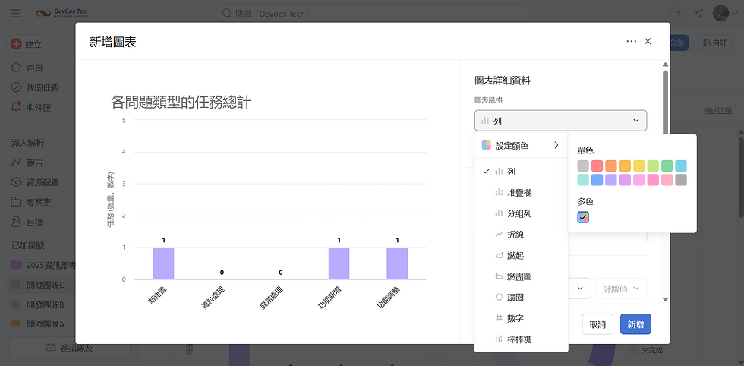This screenshot has width=744, height=366.
Task: Click the 傳送回饋 link
Action: click(717, 110)
